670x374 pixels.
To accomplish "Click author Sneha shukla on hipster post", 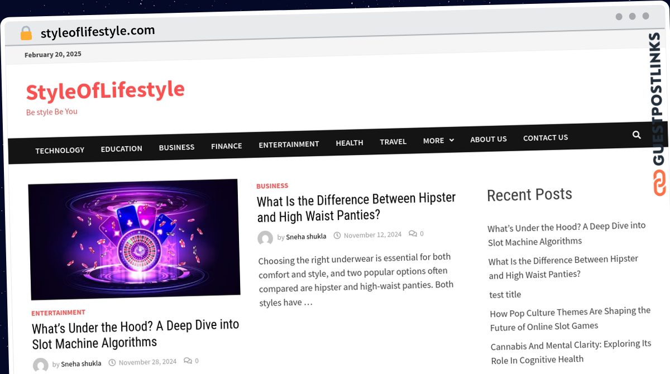I will coord(306,237).
